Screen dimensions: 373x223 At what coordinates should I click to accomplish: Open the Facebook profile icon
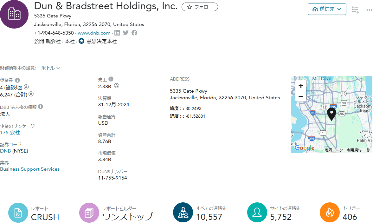pos(134,33)
